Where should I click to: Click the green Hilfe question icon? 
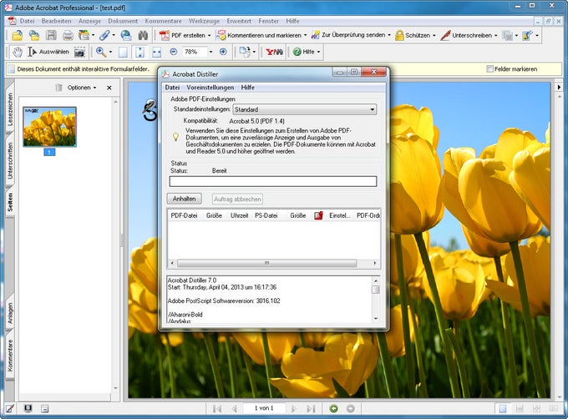pos(297,52)
